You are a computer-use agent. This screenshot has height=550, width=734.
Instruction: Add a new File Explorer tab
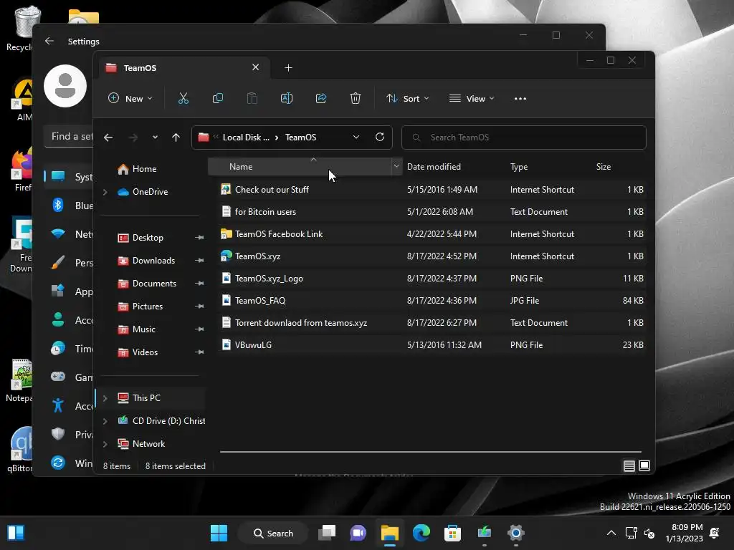click(288, 68)
